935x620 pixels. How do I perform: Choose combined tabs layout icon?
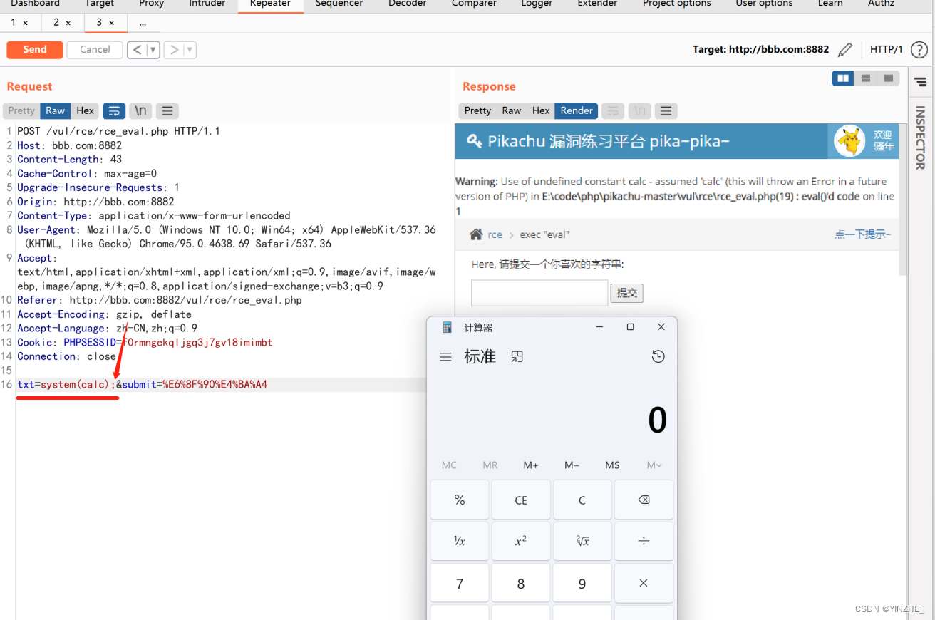(x=888, y=78)
